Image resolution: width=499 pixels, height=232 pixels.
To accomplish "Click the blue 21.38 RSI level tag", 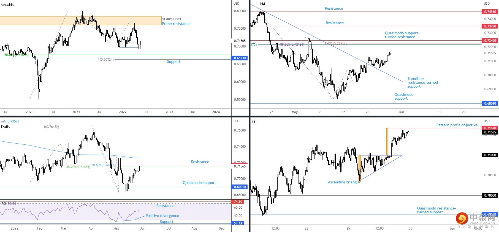I will click(238, 223).
